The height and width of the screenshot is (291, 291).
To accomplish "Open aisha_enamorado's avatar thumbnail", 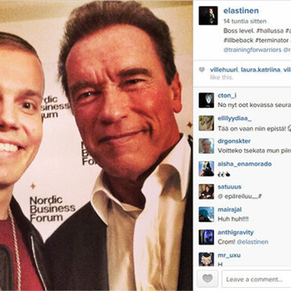I will (x=206, y=169).
